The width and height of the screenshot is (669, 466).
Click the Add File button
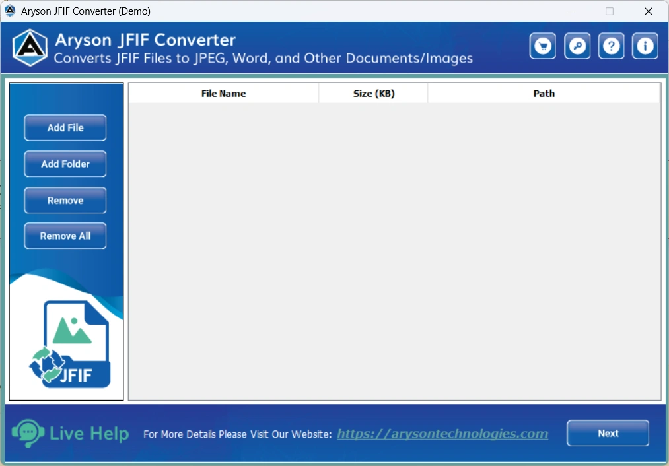[65, 127]
